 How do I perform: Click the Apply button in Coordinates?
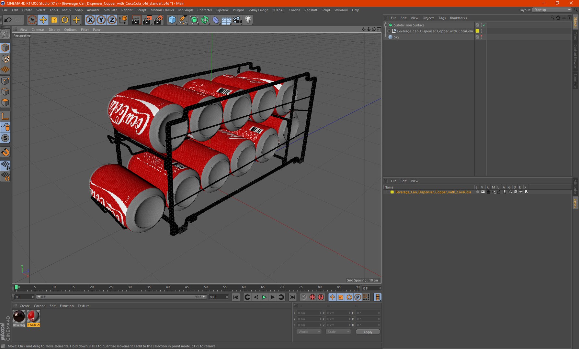click(368, 332)
